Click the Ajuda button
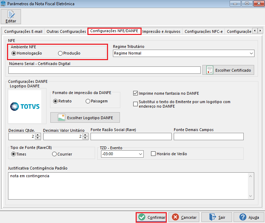The image size is (265, 223). [249, 217]
